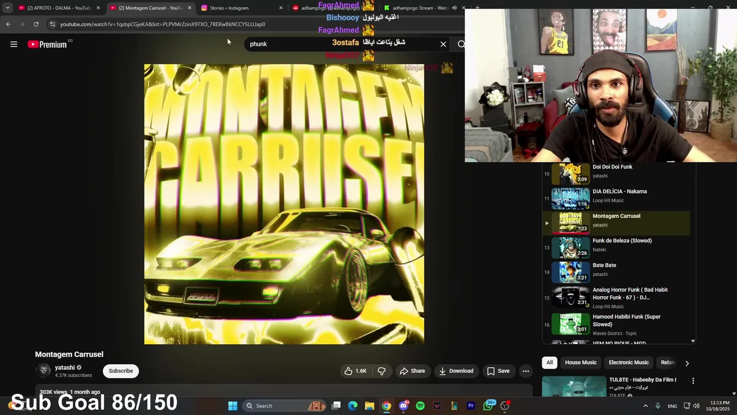Open more actions ellipsis under video
This screenshot has height=415, width=737.
[526, 371]
